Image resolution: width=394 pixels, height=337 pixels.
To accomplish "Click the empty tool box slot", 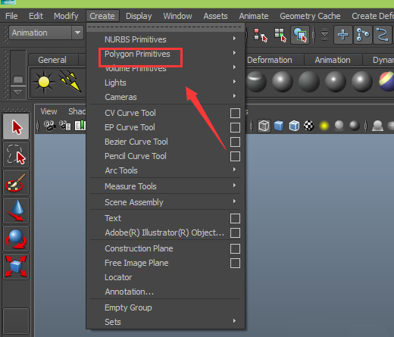I will (16, 321).
